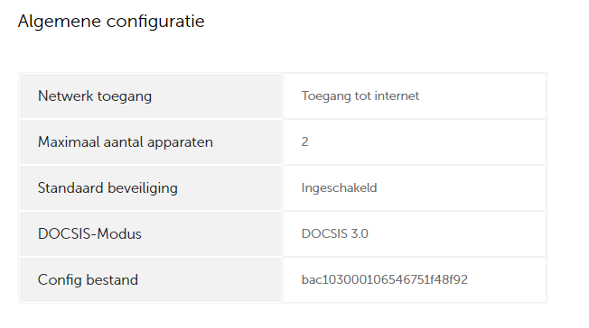Click the Algemene configuratie heading
This screenshot has width=589, height=328.
(x=111, y=22)
